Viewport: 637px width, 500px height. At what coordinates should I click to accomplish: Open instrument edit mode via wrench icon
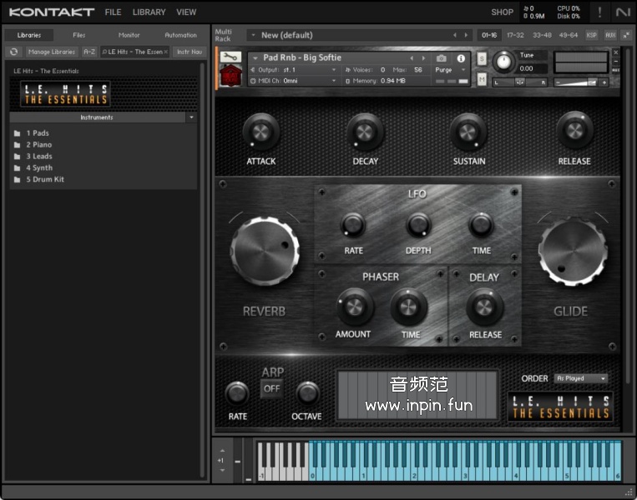(x=231, y=57)
